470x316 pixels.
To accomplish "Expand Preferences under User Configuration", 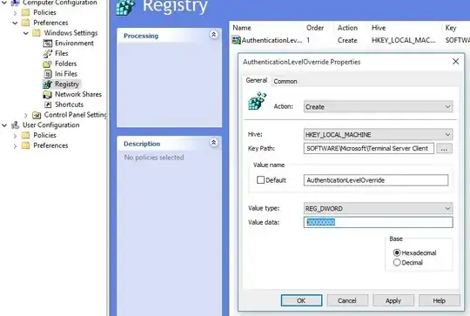I will (x=15, y=145).
